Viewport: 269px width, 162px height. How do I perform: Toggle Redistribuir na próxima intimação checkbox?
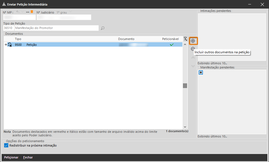click(7, 145)
